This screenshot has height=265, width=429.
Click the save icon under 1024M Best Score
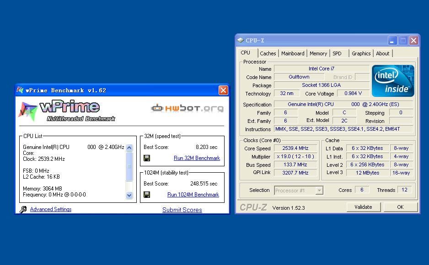(147, 195)
